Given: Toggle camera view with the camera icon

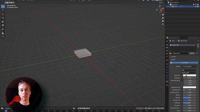Looking at the screenshot, I should click(x=163, y=21).
